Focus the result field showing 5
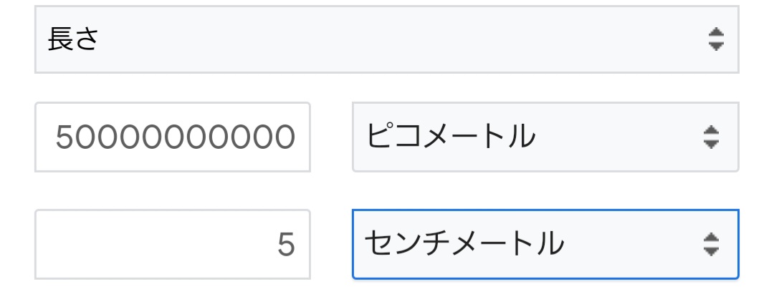Image resolution: width=774 pixels, height=297 pixels. tap(173, 244)
